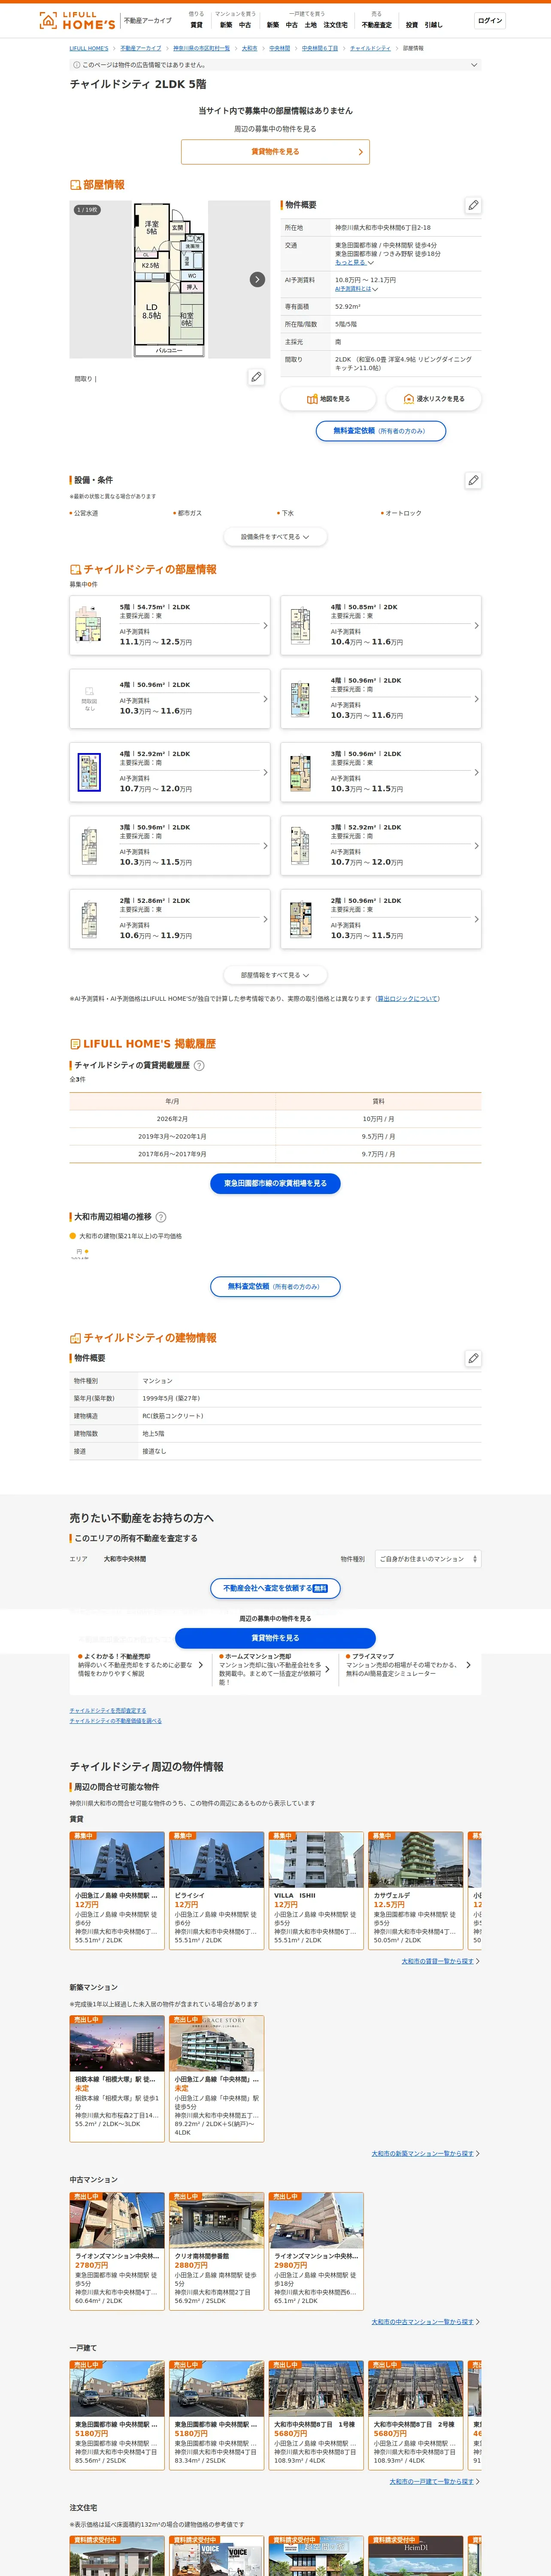
Task: Arrow beside ホームズマンション売却
Action: (327, 1669)
